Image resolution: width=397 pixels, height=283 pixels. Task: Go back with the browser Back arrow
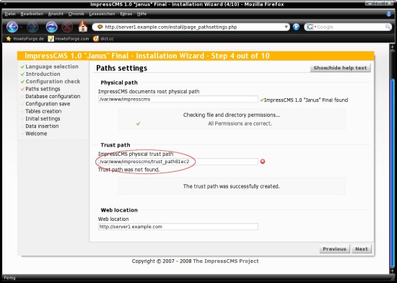click(12, 27)
